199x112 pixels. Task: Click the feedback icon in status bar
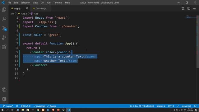(x=195, y=106)
